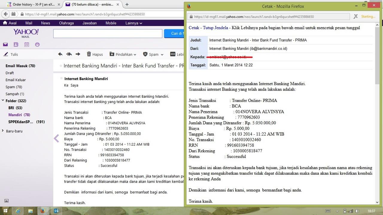This screenshot has width=383, height=215.
Task: Open the Yahoo Mail inbox envelope icon
Action: pyautogui.click(x=5, y=44)
